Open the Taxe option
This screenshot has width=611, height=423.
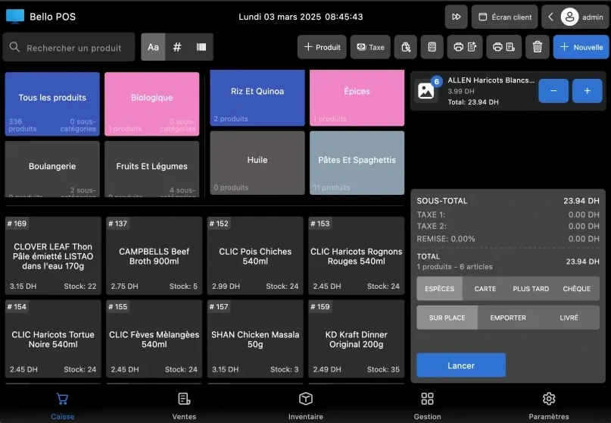click(370, 47)
